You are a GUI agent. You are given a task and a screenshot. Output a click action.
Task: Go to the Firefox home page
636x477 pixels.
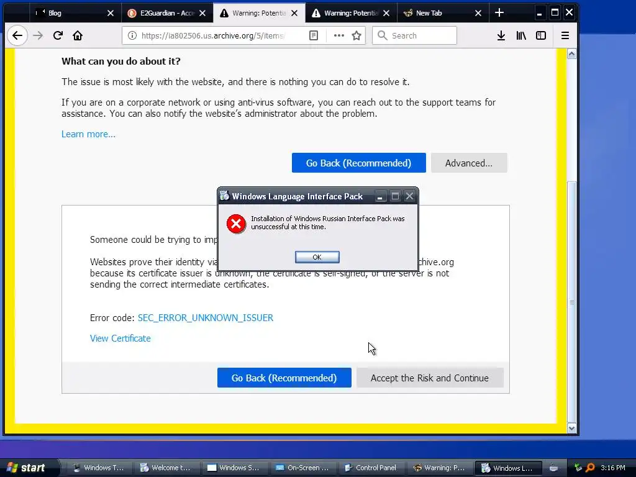[x=78, y=35]
